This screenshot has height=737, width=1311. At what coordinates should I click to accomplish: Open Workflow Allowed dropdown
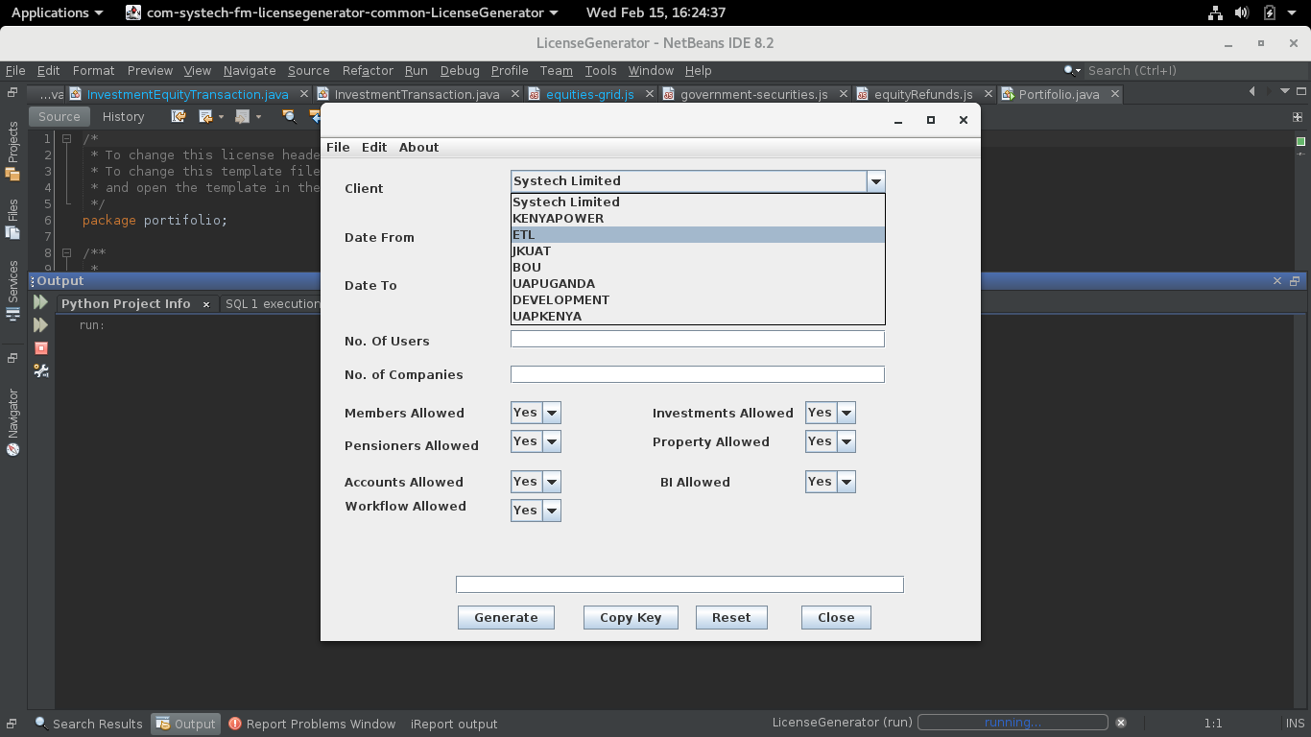tap(552, 511)
